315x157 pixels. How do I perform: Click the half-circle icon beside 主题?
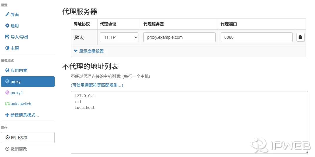(x=7, y=48)
